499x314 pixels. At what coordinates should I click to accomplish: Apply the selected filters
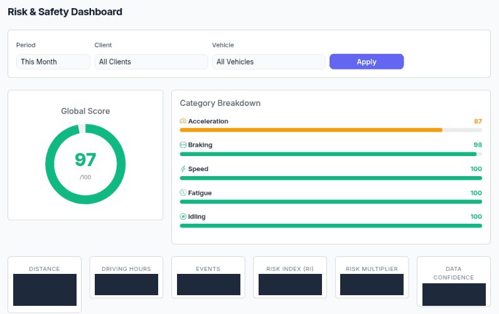point(367,61)
